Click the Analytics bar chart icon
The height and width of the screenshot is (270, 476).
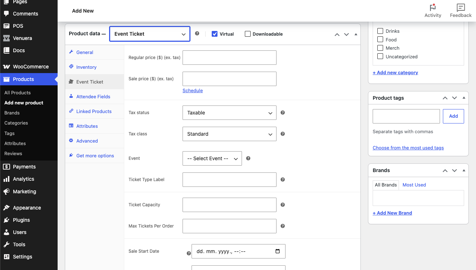point(6,179)
